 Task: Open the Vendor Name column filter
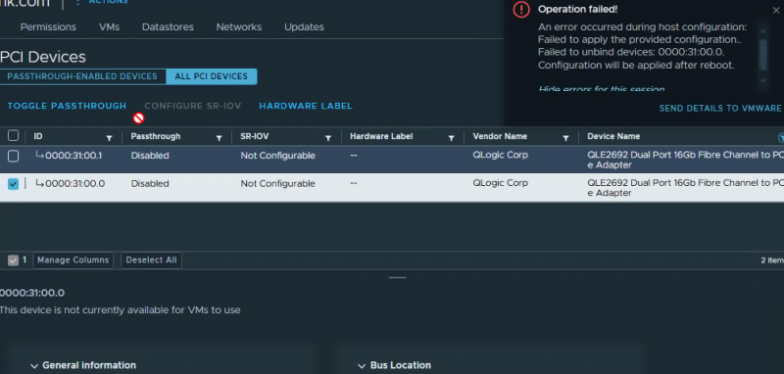[565, 138]
